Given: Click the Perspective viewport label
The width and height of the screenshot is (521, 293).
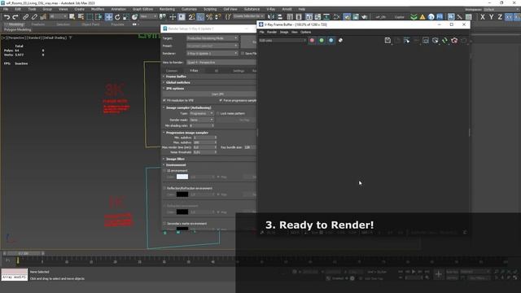Looking at the screenshot, I should click(x=16, y=38).
